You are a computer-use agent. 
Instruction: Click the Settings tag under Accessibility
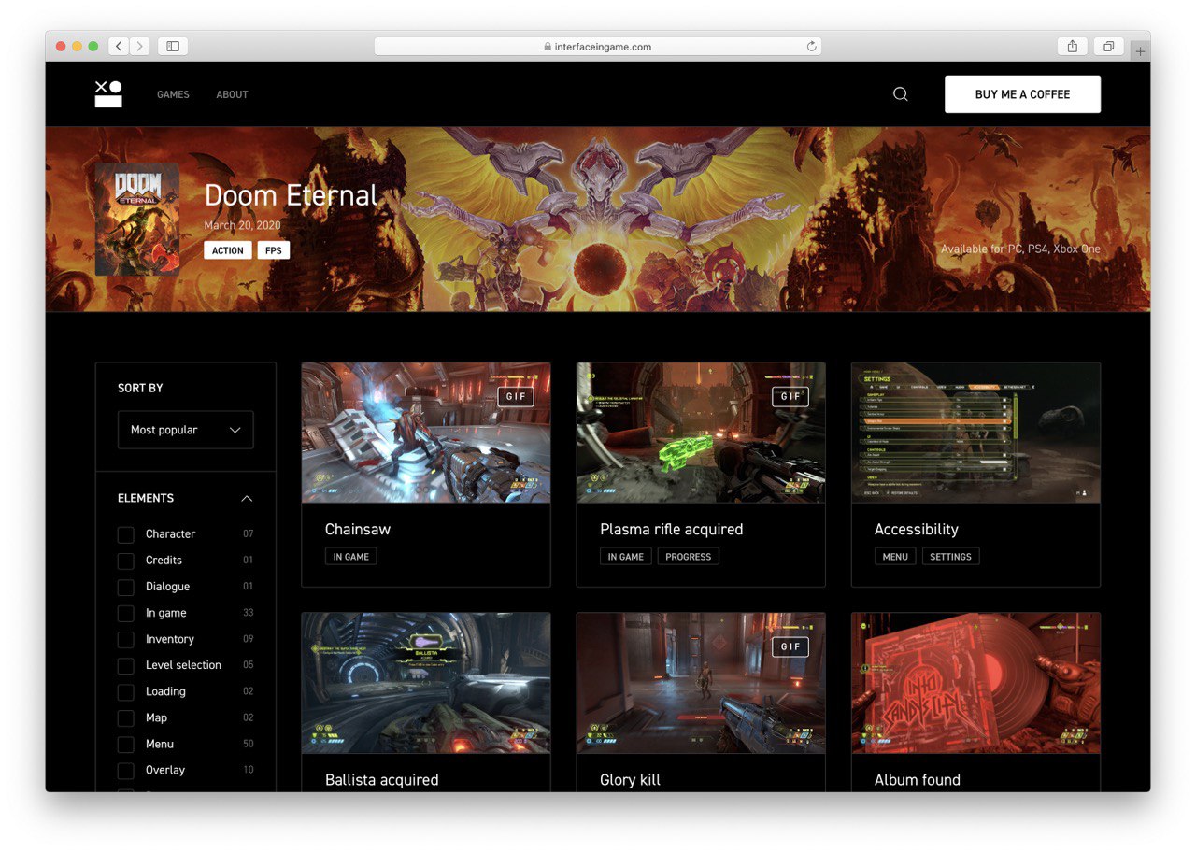[950, 557]
